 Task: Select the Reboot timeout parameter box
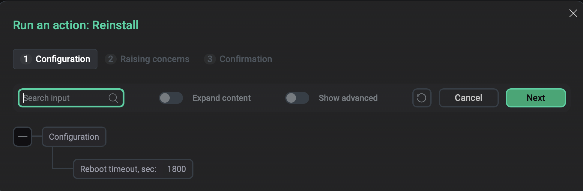133,169
